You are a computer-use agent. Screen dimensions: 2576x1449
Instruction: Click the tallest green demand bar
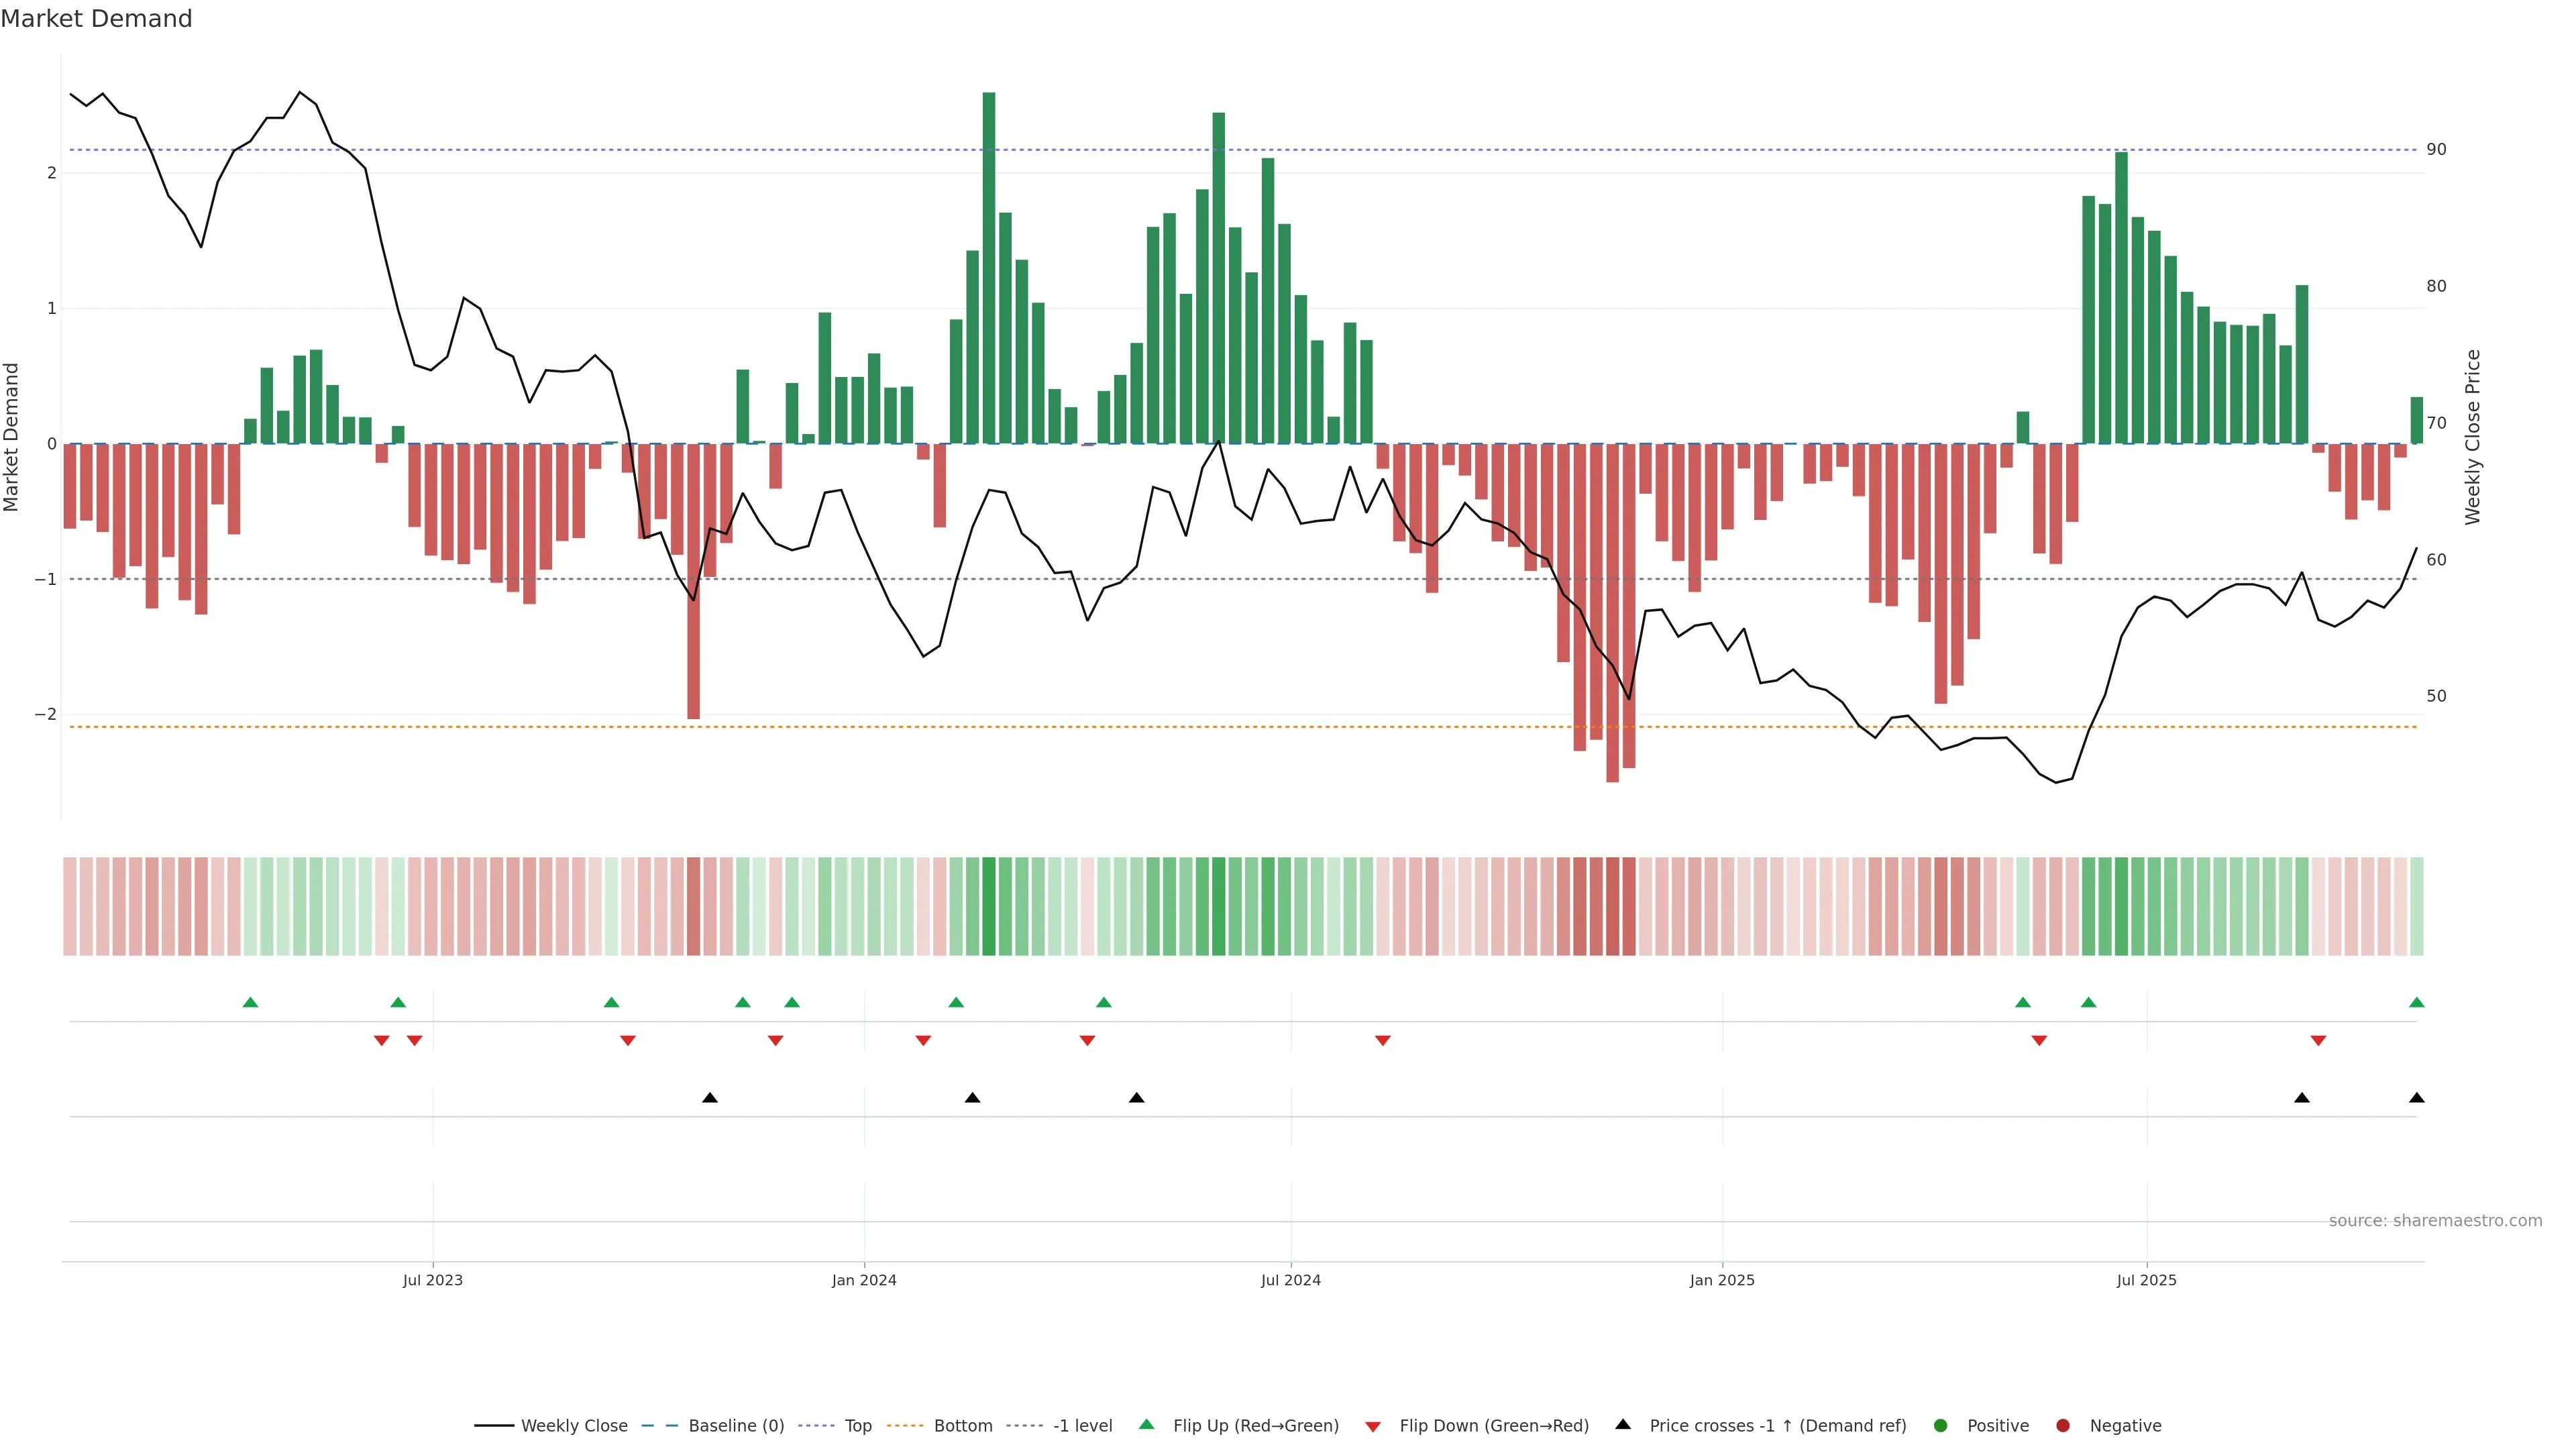(988, 268)
